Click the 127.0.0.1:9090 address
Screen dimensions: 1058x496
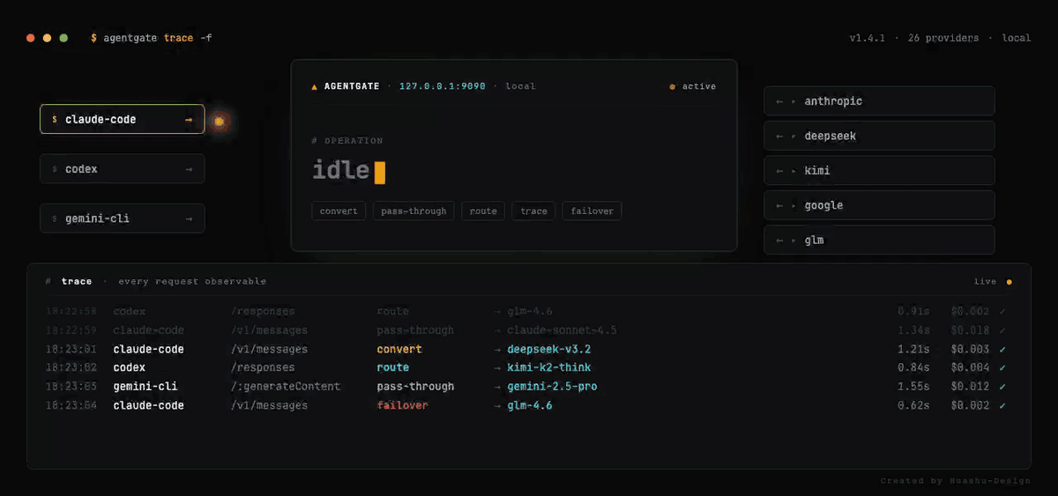point(442,86)
